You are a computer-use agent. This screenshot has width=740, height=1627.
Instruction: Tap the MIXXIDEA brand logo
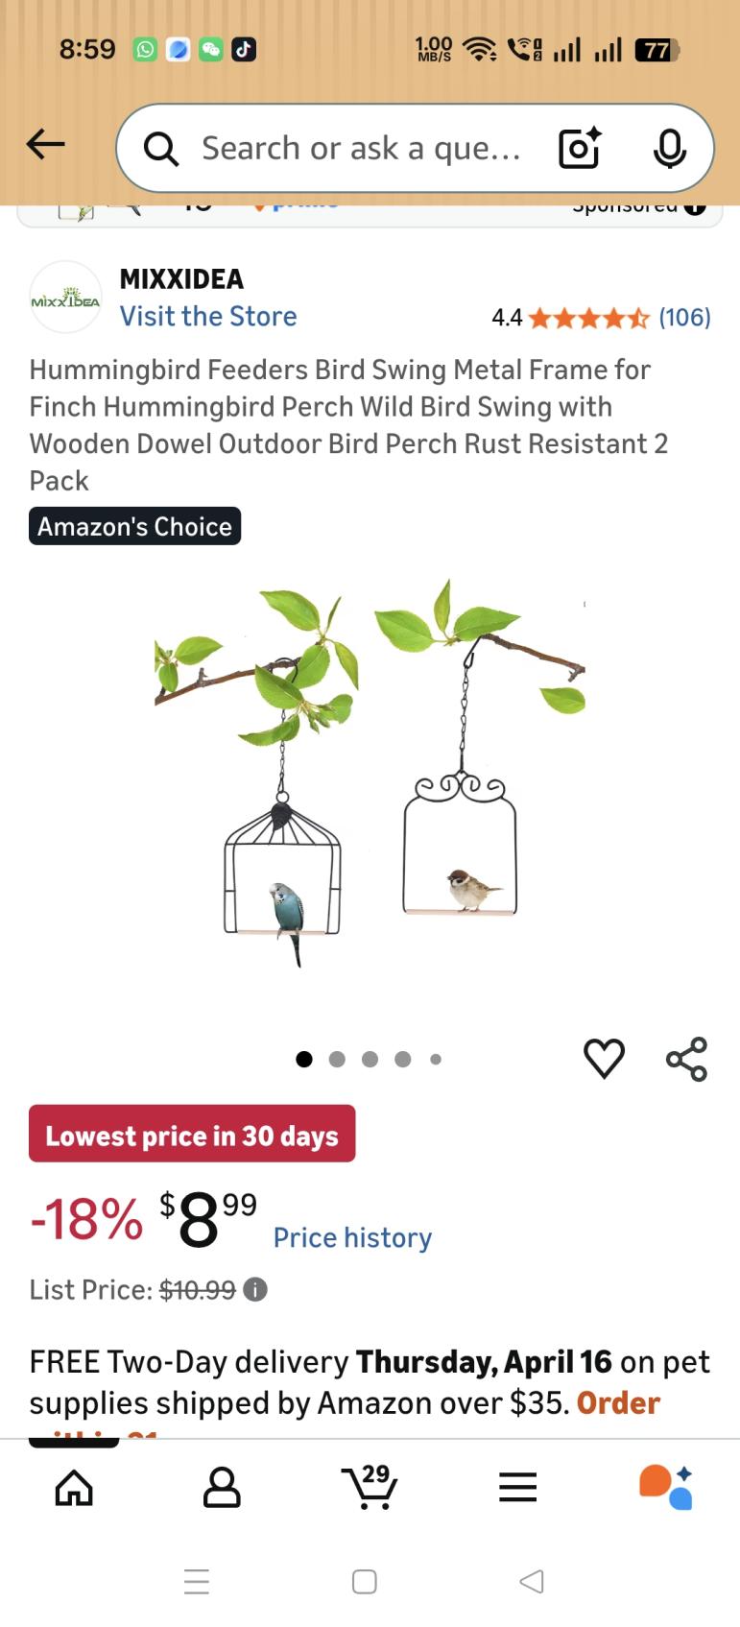click(65, 298)
